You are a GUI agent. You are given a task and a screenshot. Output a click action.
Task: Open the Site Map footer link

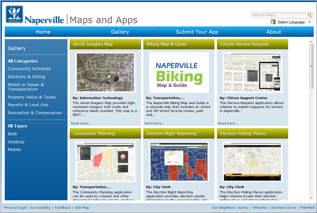point(82,208)
